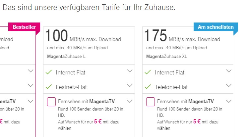Tick the MagentaTV checkbox in the 100 MBit tariff
The height and width of the screenshot is (137, 245).
(x=51, y=102)
